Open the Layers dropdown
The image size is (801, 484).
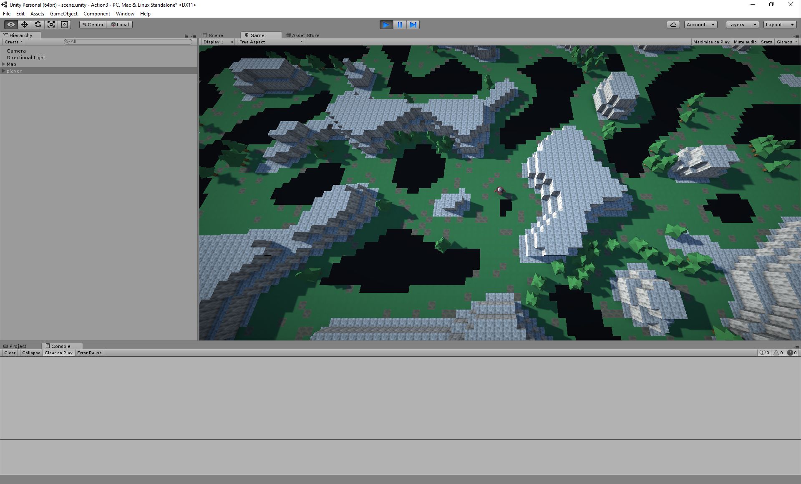pos(742,25)
